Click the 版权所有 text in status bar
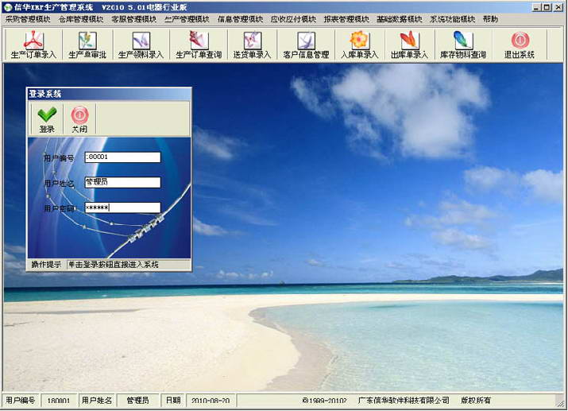The image size is (568, 411). coord(476,401)
